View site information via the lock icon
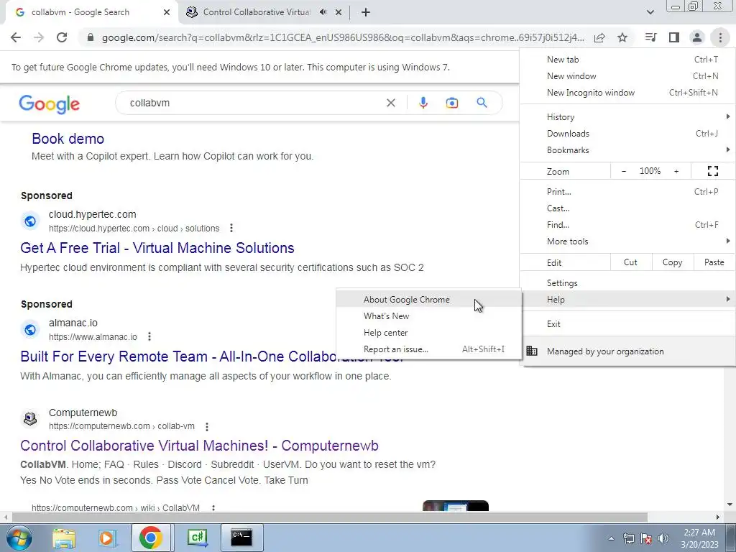The width and height of the screenshot is (736, 552). [91, 37]
